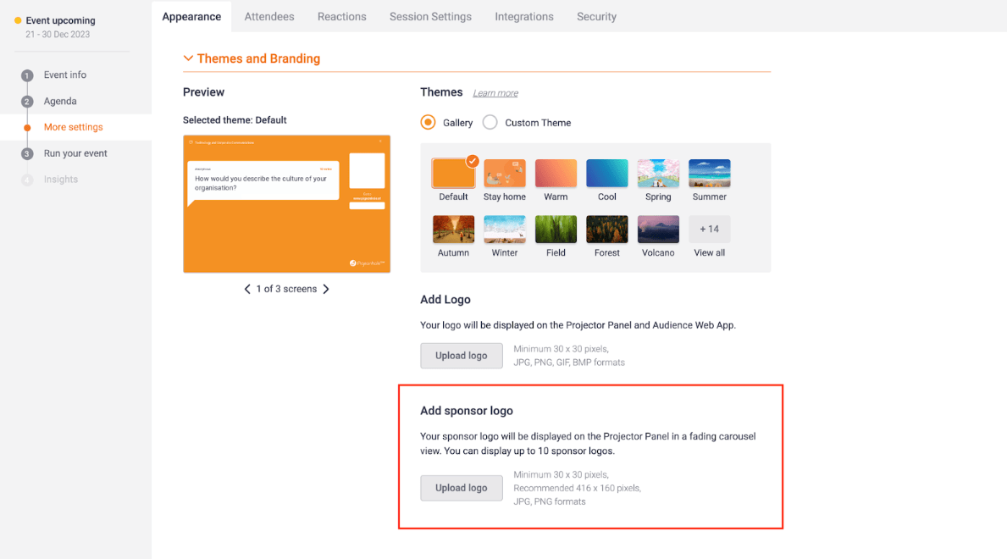Select the Forest theme swatch
This screenshot has height=559, width=1007.
click(x=606, y=229)
